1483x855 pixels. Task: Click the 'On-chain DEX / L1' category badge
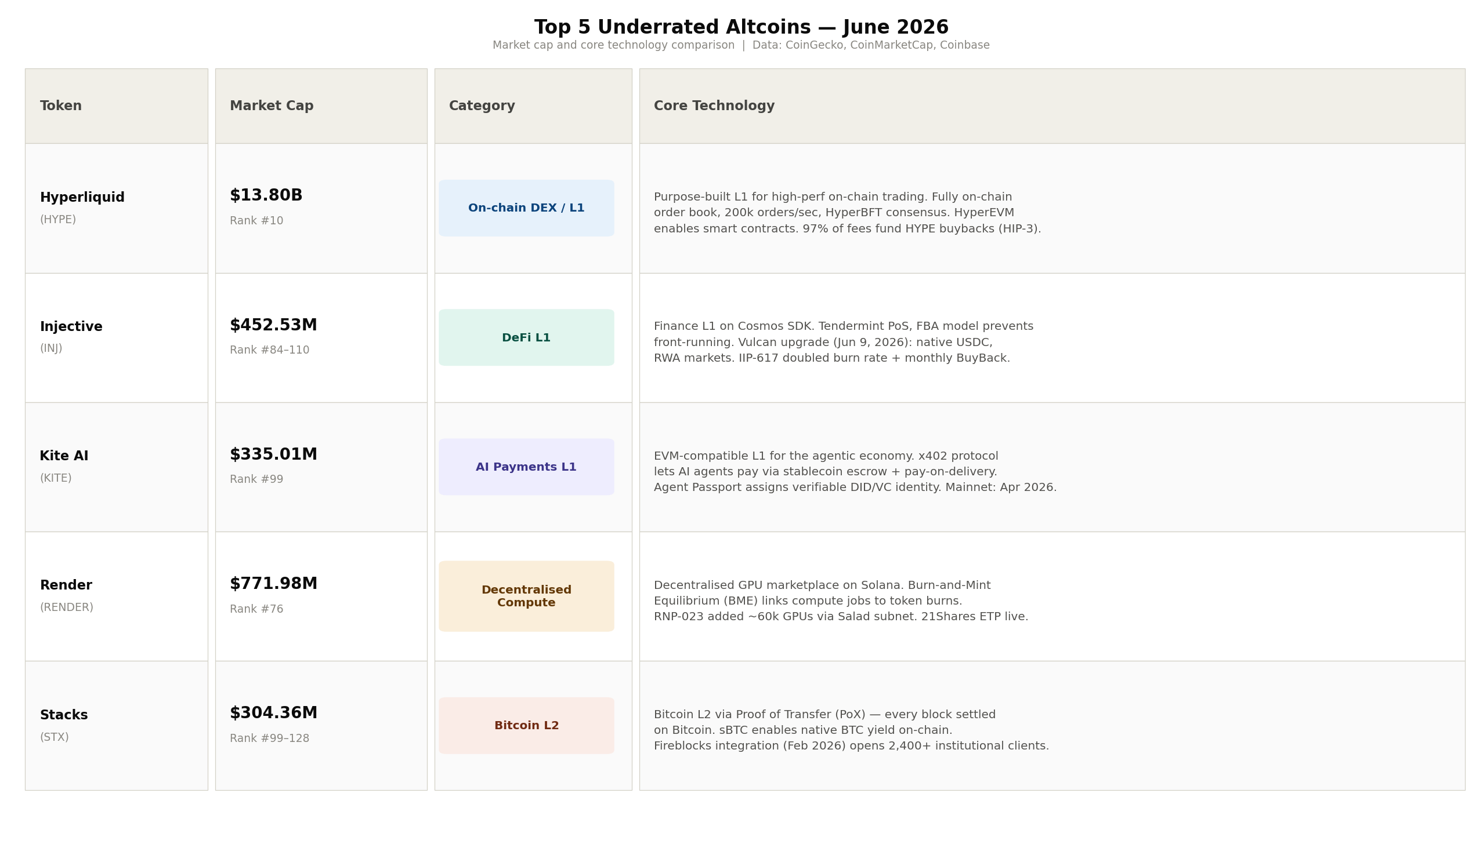click(526, 208)
